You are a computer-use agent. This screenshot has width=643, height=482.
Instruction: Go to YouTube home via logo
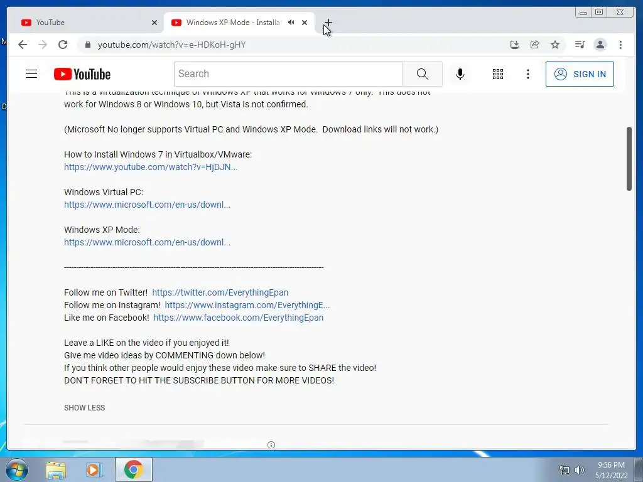82,74
